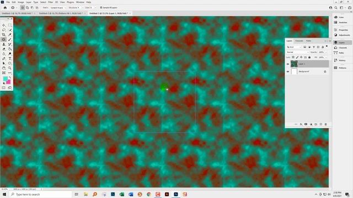Select the Zoom tool
Viewport: 353px width, 198px height.
click(x=10, y=68)
